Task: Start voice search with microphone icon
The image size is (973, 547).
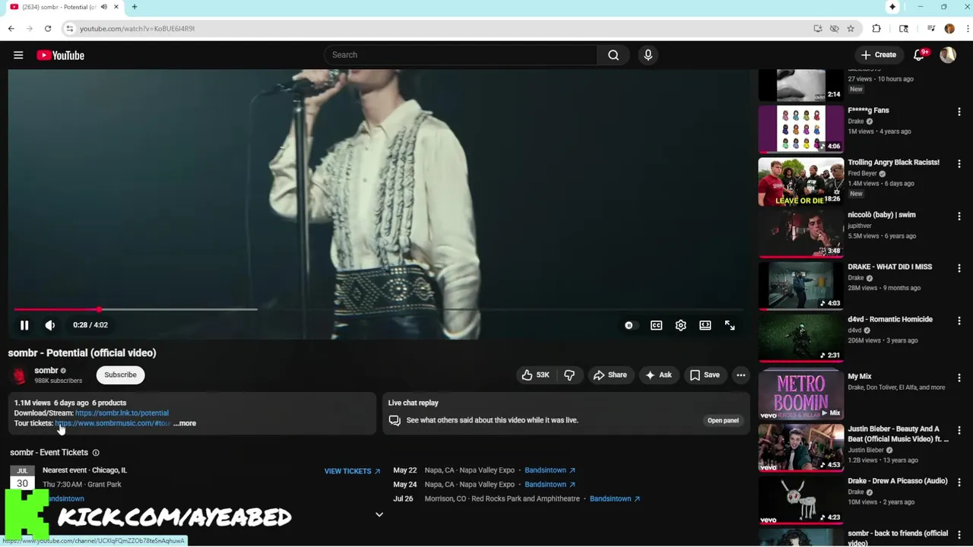Action: 648,55
